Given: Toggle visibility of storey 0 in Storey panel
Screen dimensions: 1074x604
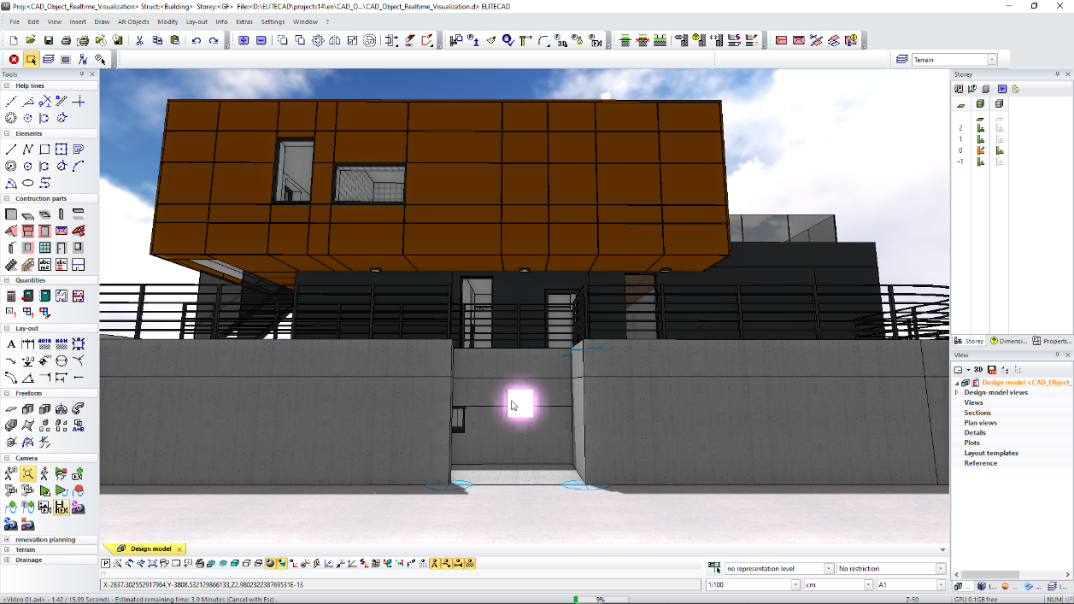Looking at the screenshot, I should (980, 150).
